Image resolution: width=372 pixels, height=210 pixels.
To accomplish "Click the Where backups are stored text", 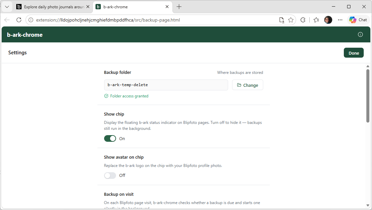I will coord(240,73).
